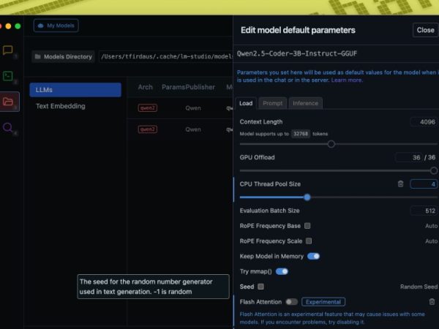Click Qwen publisher in the first model row
This screenshot has height=329, width=439.
(x=193, y=108)
